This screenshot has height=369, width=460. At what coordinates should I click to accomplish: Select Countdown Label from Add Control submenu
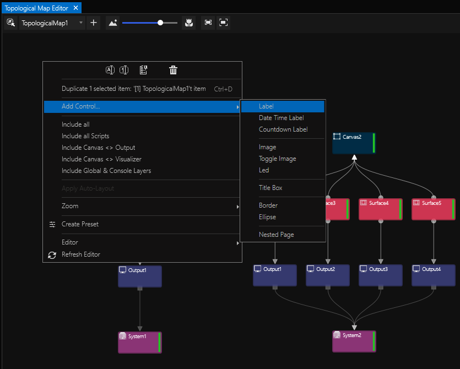283,129
